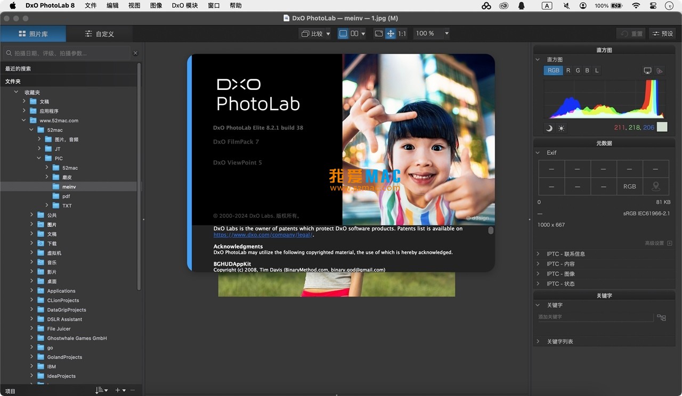Switch to the 照片库 tab
This screenshot has height=396, width=682.
[x=33, y=34]
